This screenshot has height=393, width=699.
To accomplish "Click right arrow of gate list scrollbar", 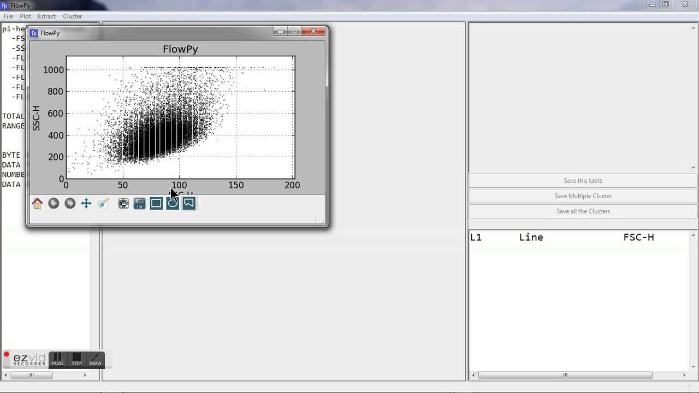I will pos(684,375).
